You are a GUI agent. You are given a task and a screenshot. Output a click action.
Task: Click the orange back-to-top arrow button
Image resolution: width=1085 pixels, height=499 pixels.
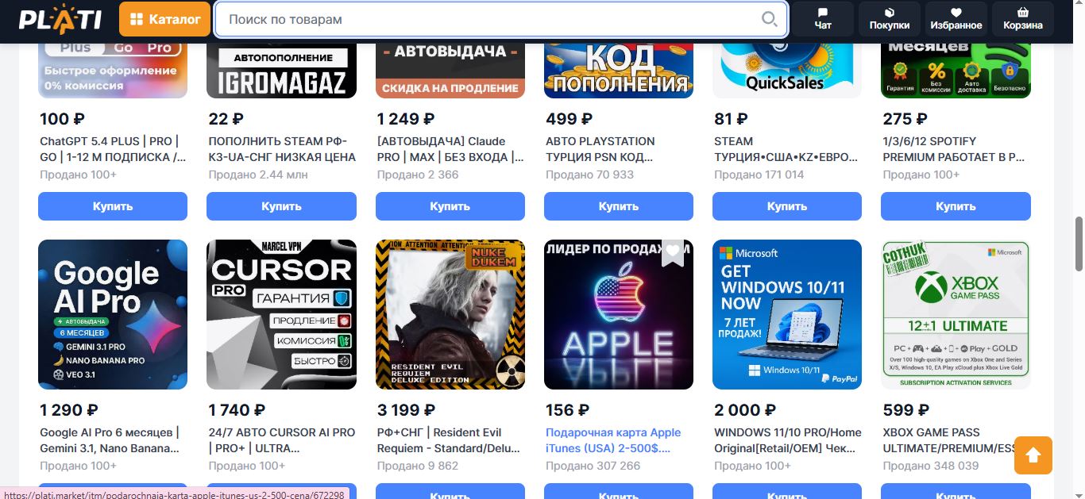pos(1033,455)
